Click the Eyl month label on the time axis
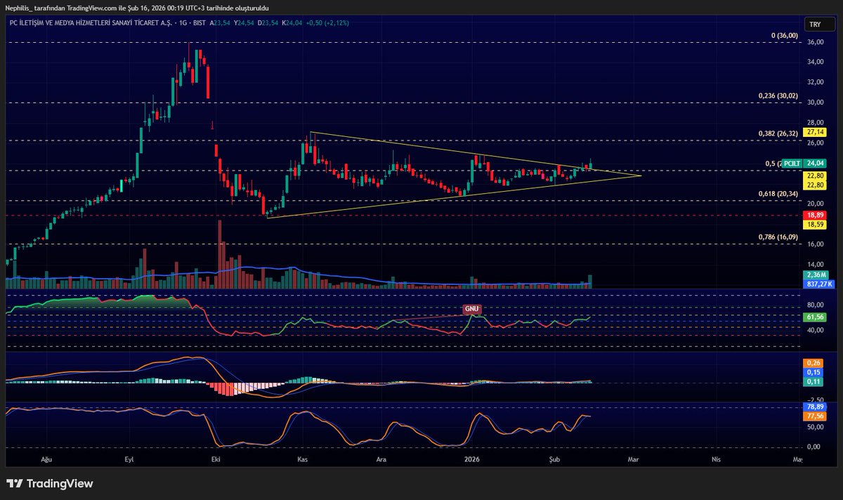Image resolution: width=843 pixels, height=500 pixels. pos(129,459)
